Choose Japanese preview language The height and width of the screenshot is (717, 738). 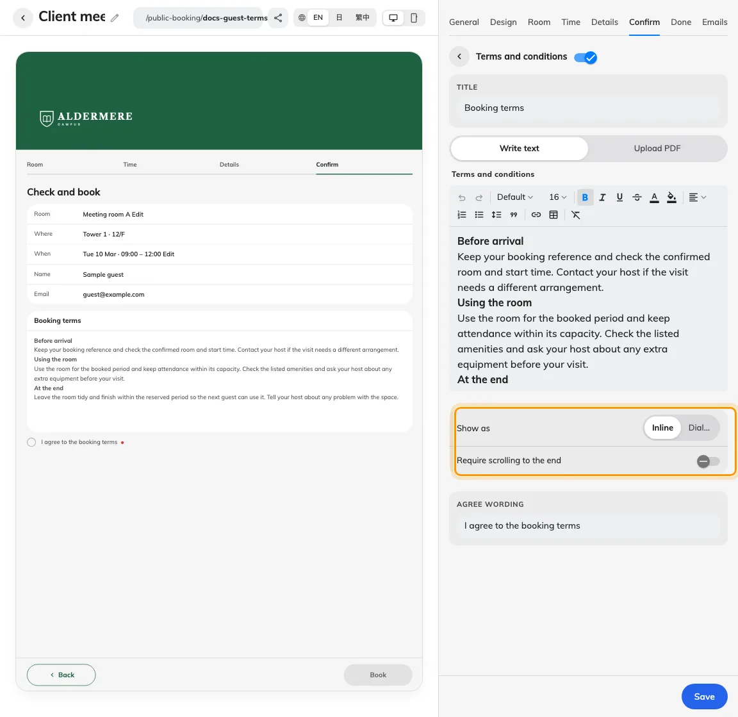339,18
